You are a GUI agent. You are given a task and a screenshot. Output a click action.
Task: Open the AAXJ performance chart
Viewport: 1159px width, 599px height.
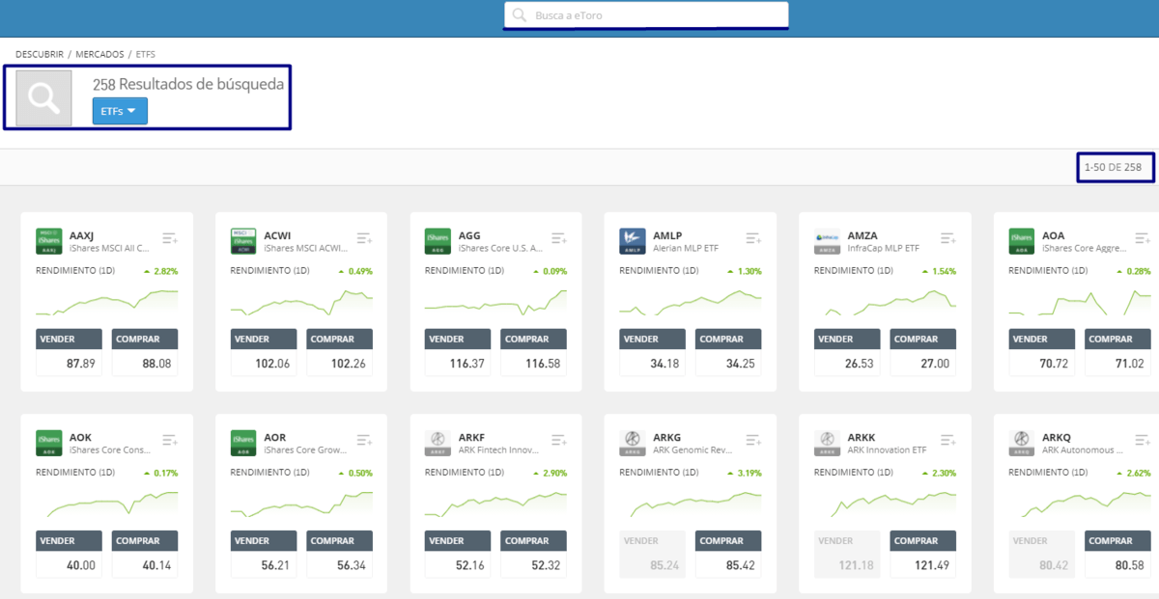click(107, 302)
